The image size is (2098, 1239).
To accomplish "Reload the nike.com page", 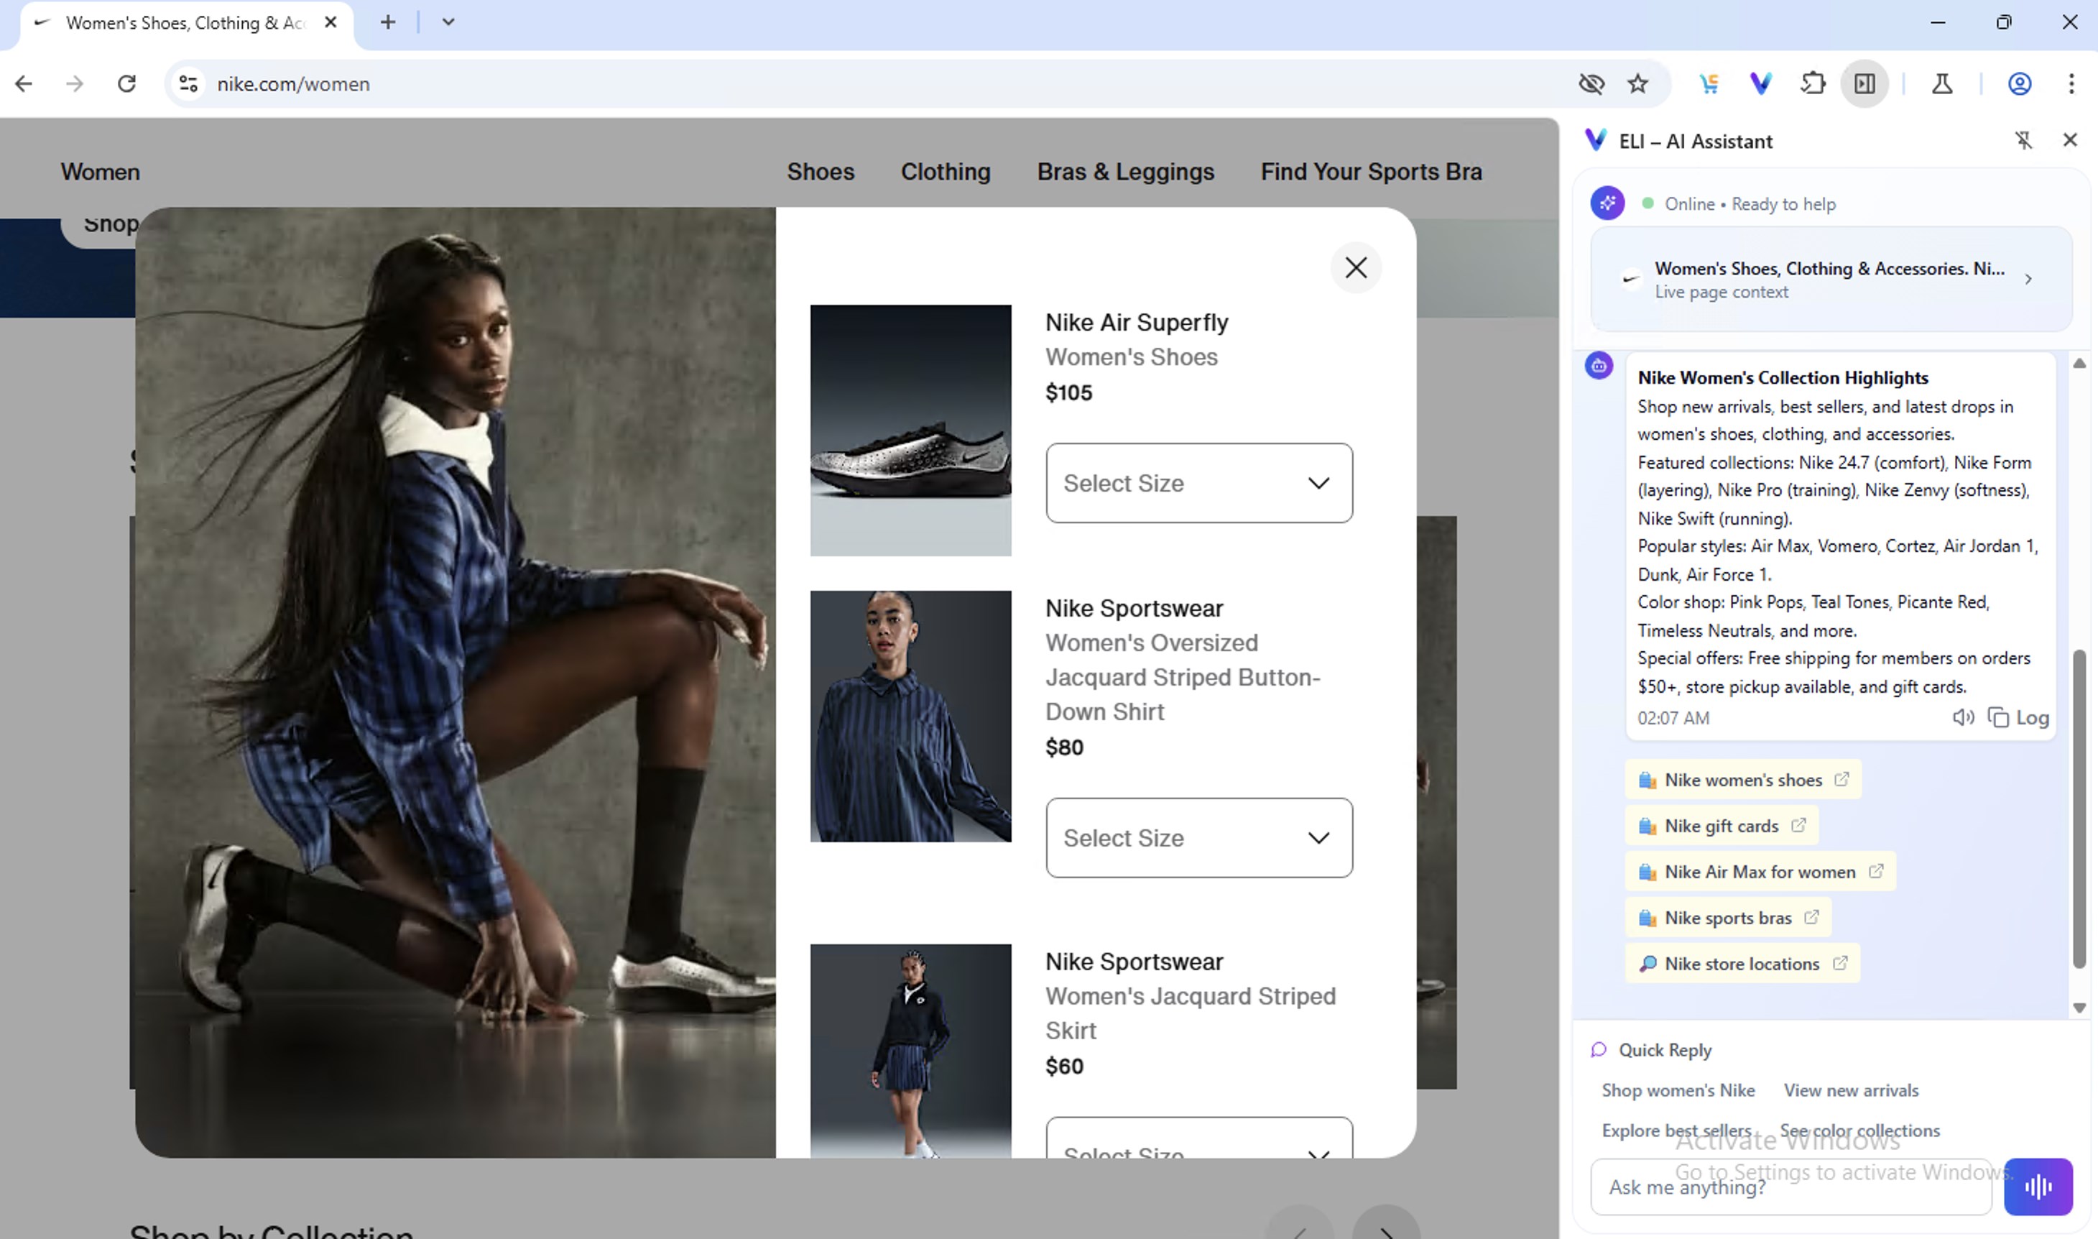I will pos(126,83).
